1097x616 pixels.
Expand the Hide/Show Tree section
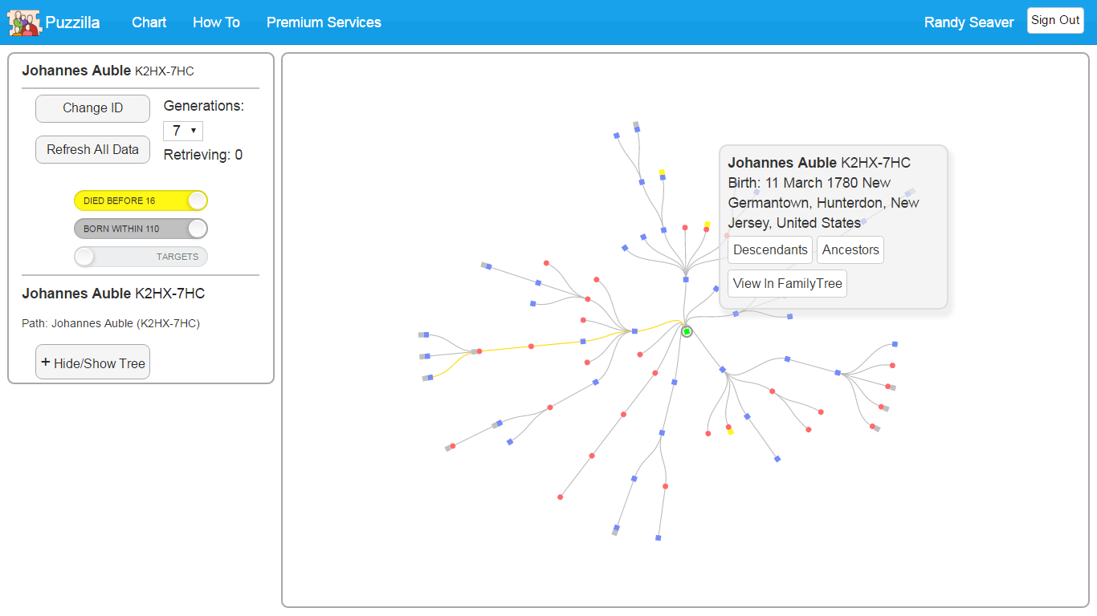[92, 362]
